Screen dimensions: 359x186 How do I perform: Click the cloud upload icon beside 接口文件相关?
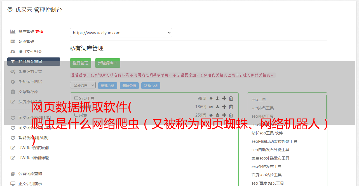tap(13, 52)
